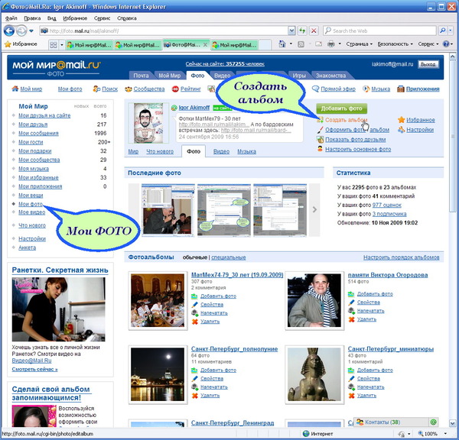Click the Рейтинг red badge icon
Viewport: 459px width, 440px height.
[x=175, y=89]
